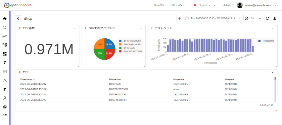
Task: Open the checklist icon at sidebar bottom
Action: (x=5, y=116)
